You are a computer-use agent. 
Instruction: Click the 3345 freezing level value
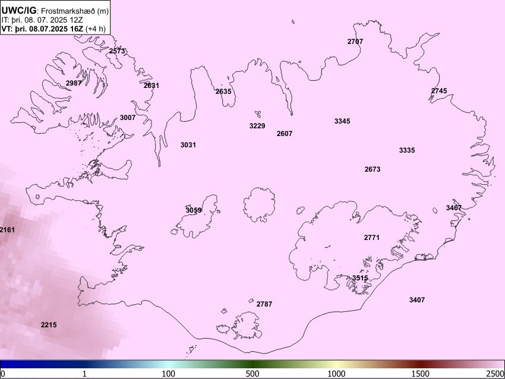point(342,121)
